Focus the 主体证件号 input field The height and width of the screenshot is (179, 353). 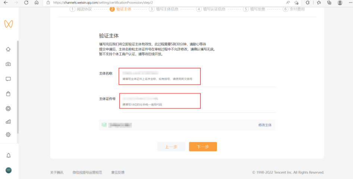160,99
